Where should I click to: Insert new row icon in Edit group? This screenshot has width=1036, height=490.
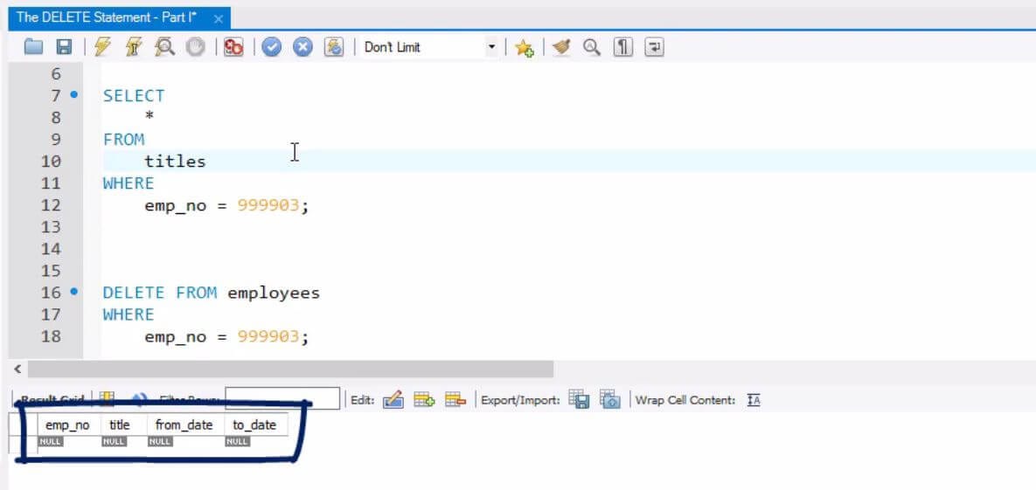[x=424, y=399]
